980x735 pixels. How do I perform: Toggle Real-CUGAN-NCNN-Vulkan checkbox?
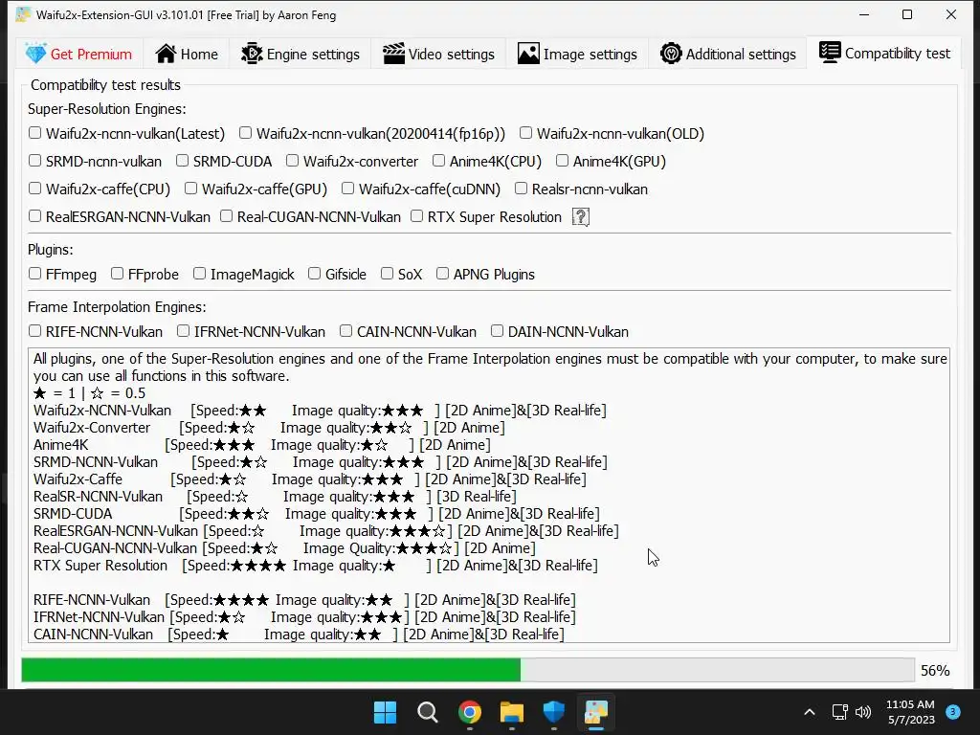(x=227, y=216)
